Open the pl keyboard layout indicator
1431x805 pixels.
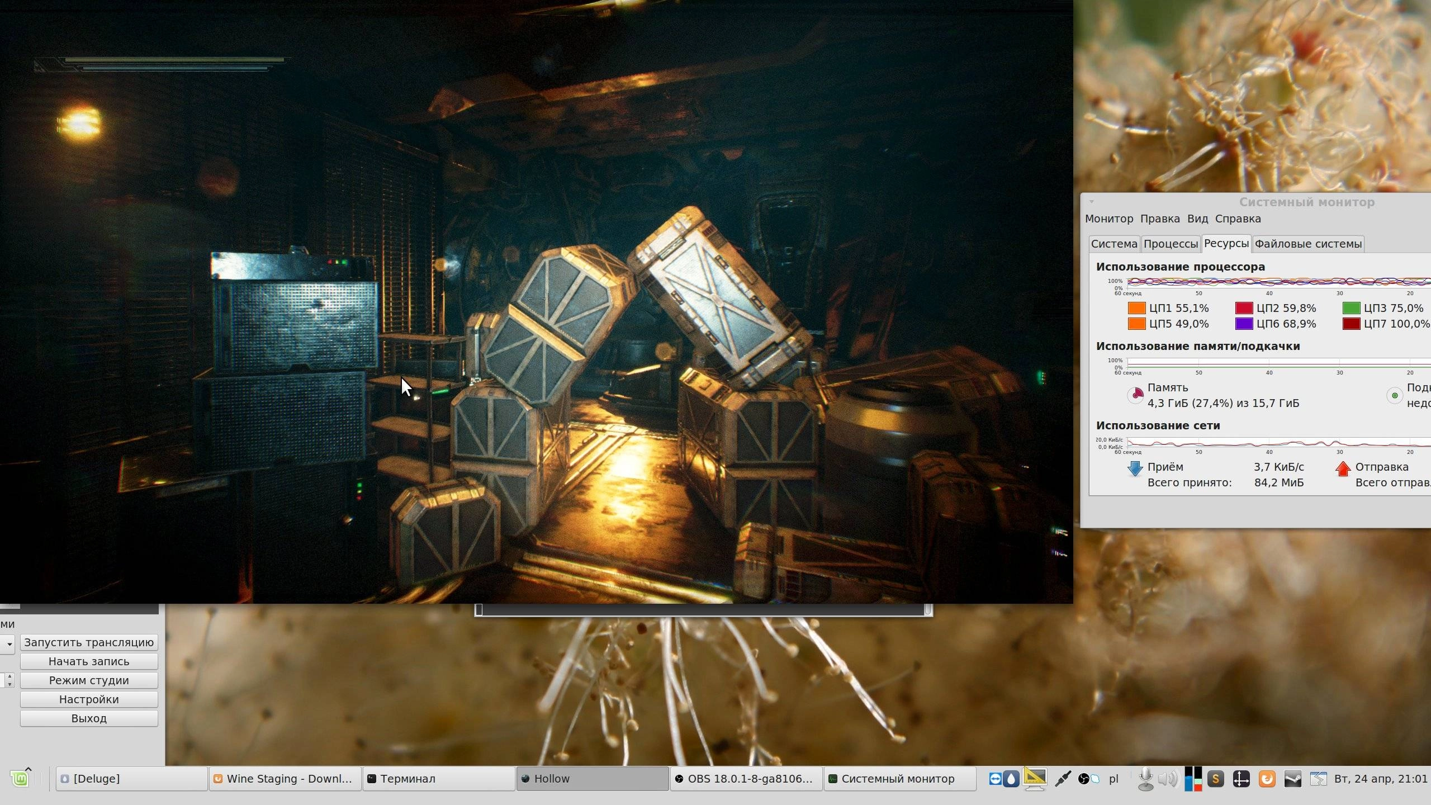[1113, 779]
